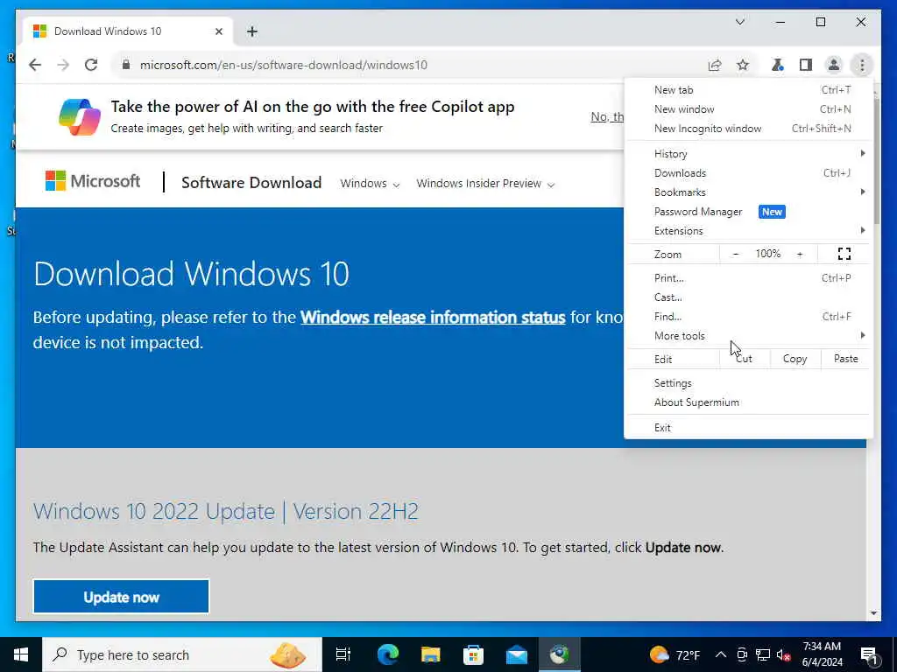
Task: Show hidden tray icons chevron
Action: click(x=721, y=654)
